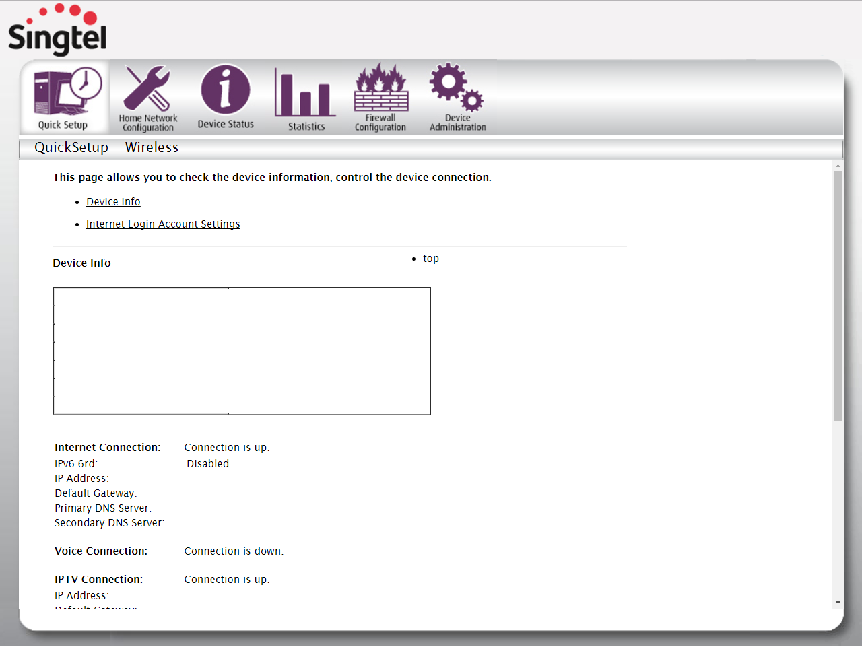Select the QuickSetup submenu tab
The width and height of the screenshot is (862, 647).
pyautogui.click(x=71, y=147)
